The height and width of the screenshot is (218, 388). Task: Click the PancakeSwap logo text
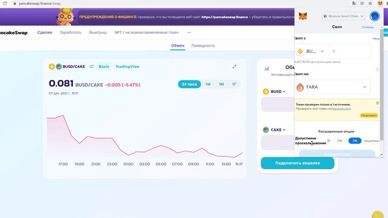tap(13, 33)
